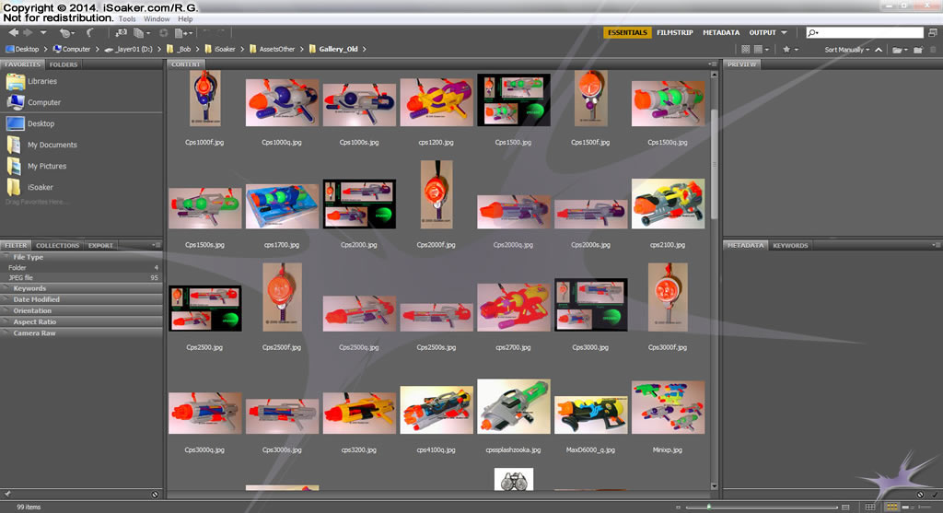Viewport: 943px width, 513px height.
Task: Open the Window menu
Action: click(x=157, y=19)
